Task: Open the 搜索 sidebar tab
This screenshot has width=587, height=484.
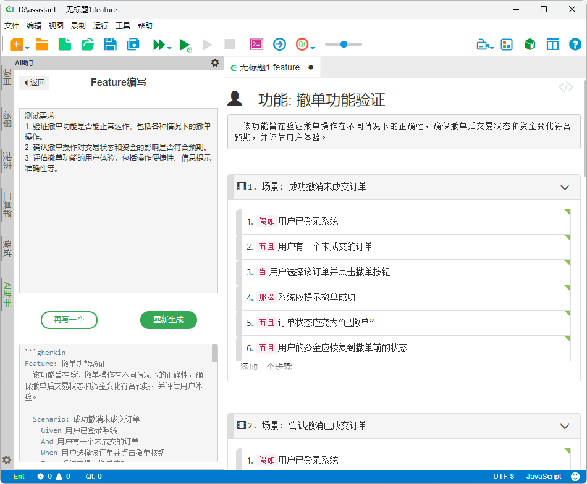Action: pos(7,161)
